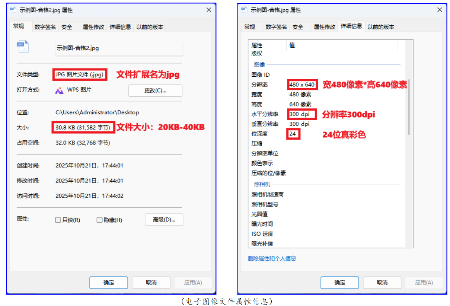Select the 垂直分辨率 row
This screenshot has width=450, height=306.
pyautogui.click(x=328, y=124)
